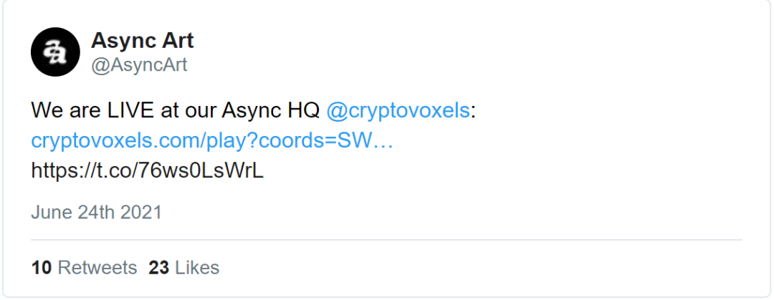Click the like count number 23
Viewport: 774px width, 300px height.
[x=159, y=268]
